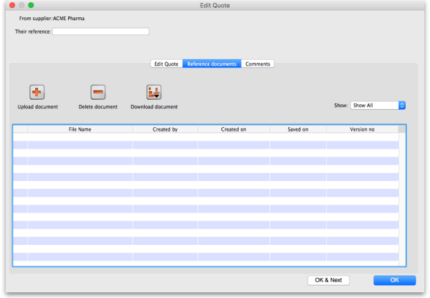430x298 pixels.
Task: Click the blank leading column header
Action: [20, 129]
